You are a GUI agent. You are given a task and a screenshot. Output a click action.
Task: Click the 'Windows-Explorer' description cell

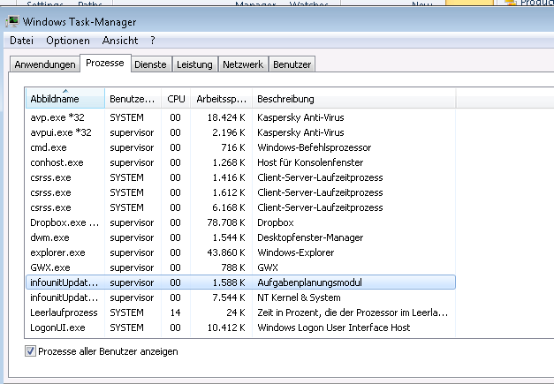(295, 252)
